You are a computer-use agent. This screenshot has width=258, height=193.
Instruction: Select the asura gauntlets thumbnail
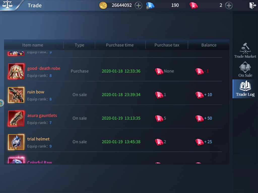click(x=16, y=118)
